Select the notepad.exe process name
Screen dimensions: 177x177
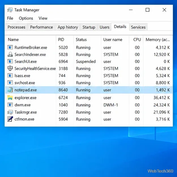pyautogui.click(x=25, y=90)
